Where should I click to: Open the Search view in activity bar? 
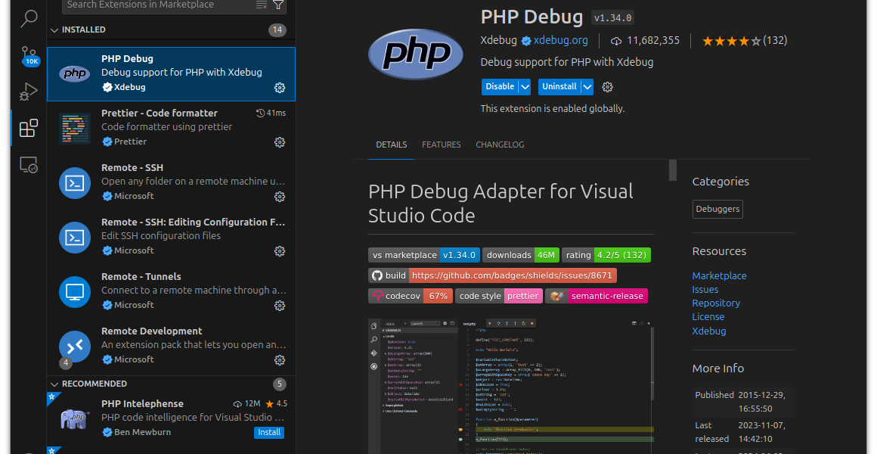(29, 18)
